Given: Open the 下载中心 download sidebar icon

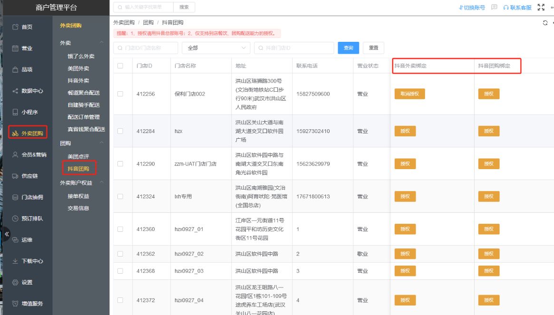Looking at the screenshot, I should point(15,261).
